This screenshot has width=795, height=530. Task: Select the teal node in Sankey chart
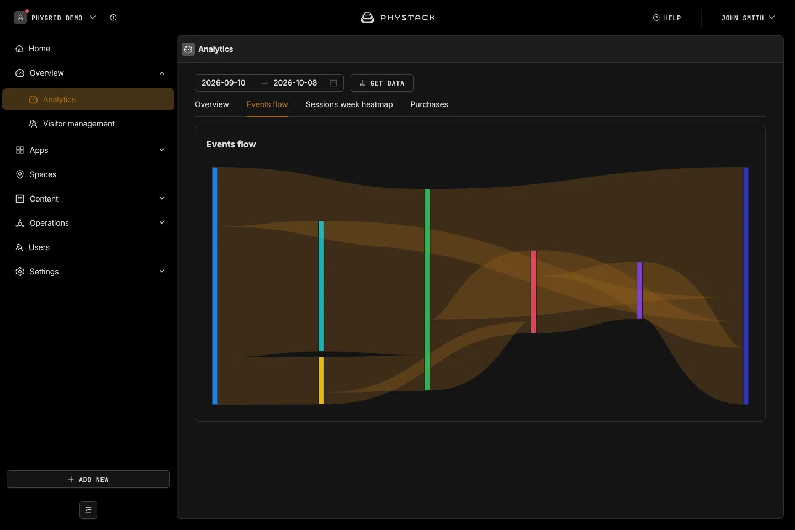pyautogui.click(x=321, y=286)
